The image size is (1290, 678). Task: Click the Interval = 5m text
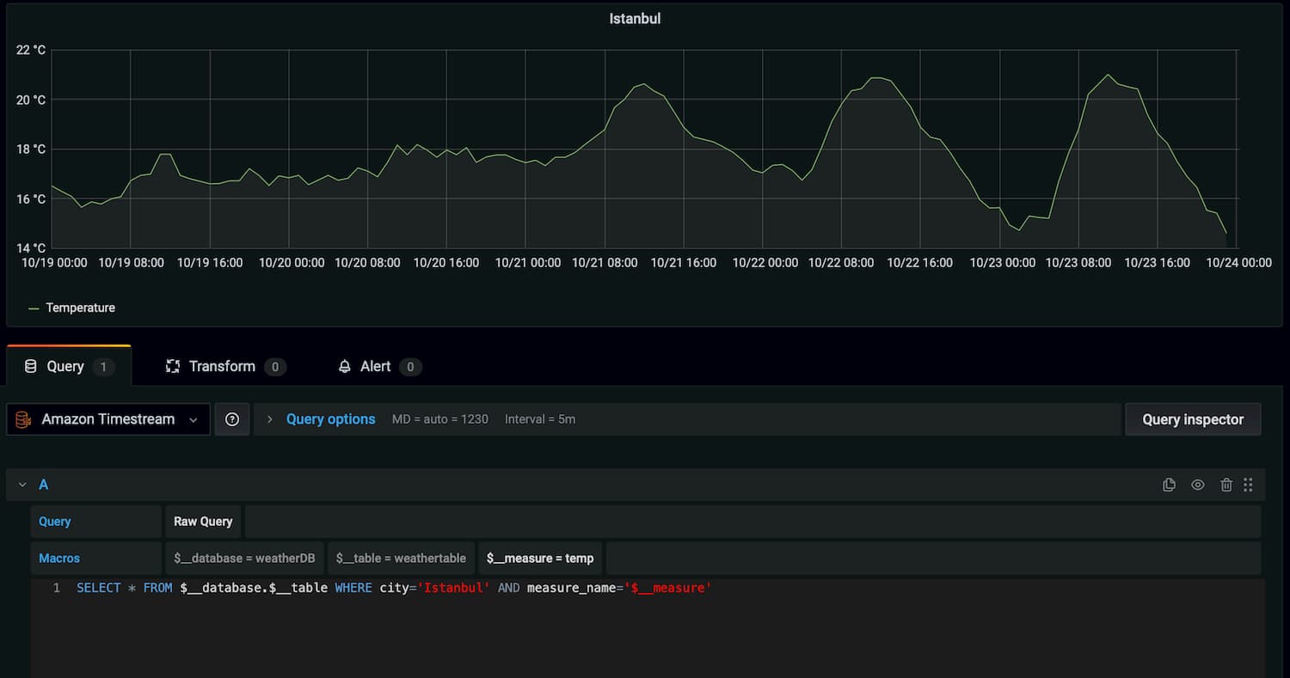coord(540,419)
